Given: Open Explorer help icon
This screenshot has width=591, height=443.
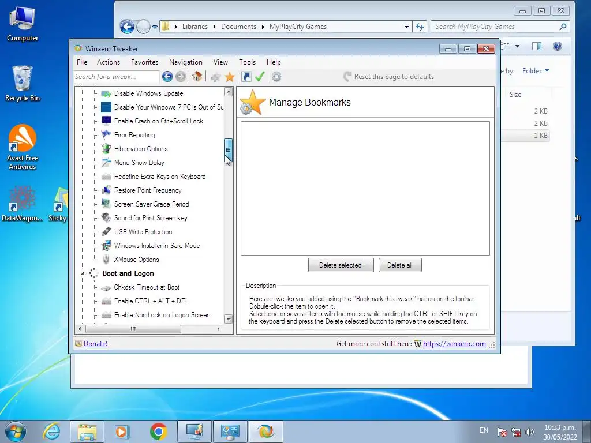Looking at the screenshot, I should point(558,46).
